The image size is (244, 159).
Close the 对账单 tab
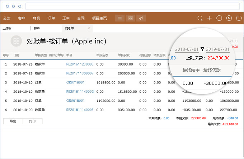click(89, 28)
